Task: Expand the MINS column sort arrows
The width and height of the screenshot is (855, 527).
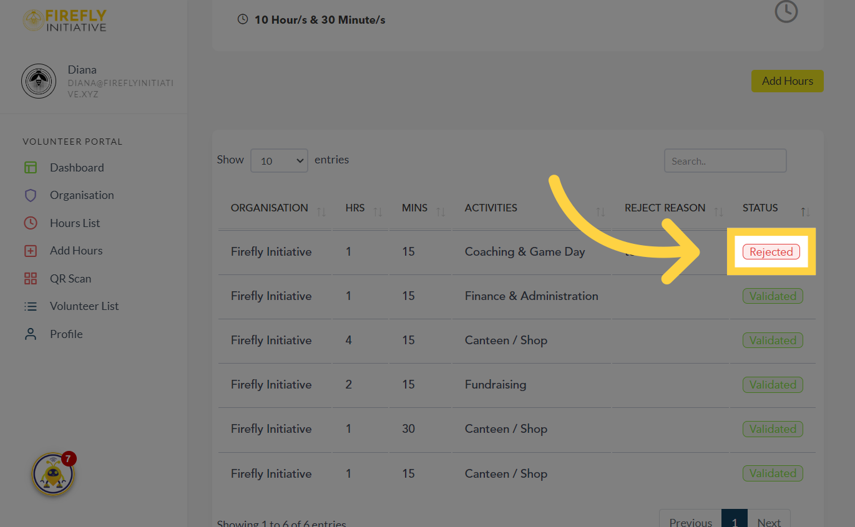Action: [x=441, y=211]
